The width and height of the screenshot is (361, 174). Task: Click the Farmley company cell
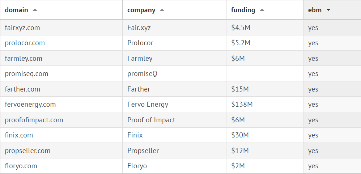140,59
